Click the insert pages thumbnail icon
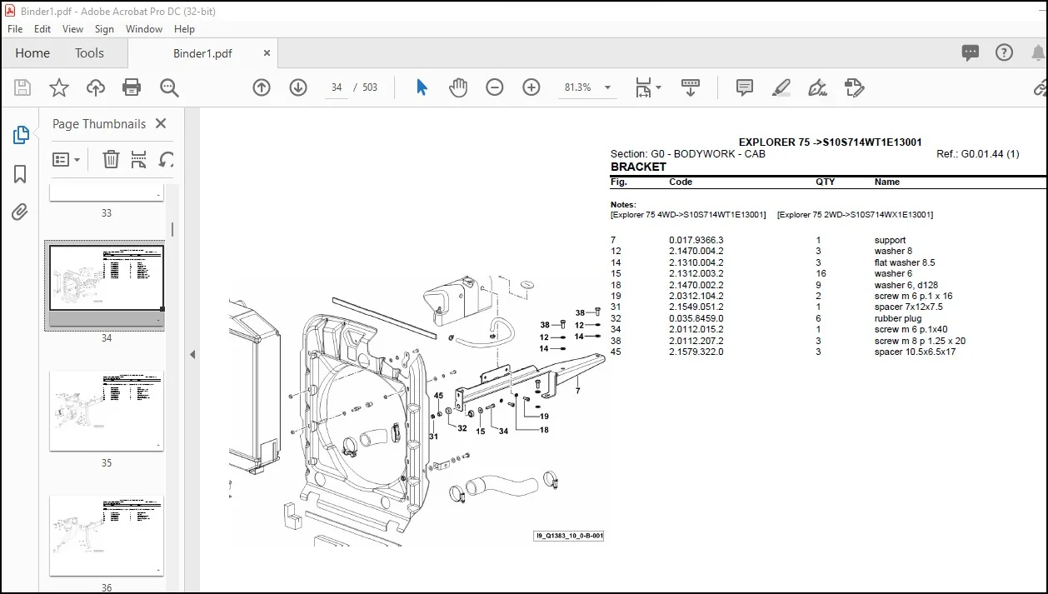1048x594 pixels. (x=139, y=159)
